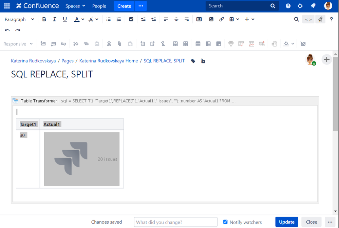Image resolution: width=339 pixels, height=228 pixels.
Task: Go to Katerina Rudkovskaya Home breadcrumb
Action: coord(109,61)
